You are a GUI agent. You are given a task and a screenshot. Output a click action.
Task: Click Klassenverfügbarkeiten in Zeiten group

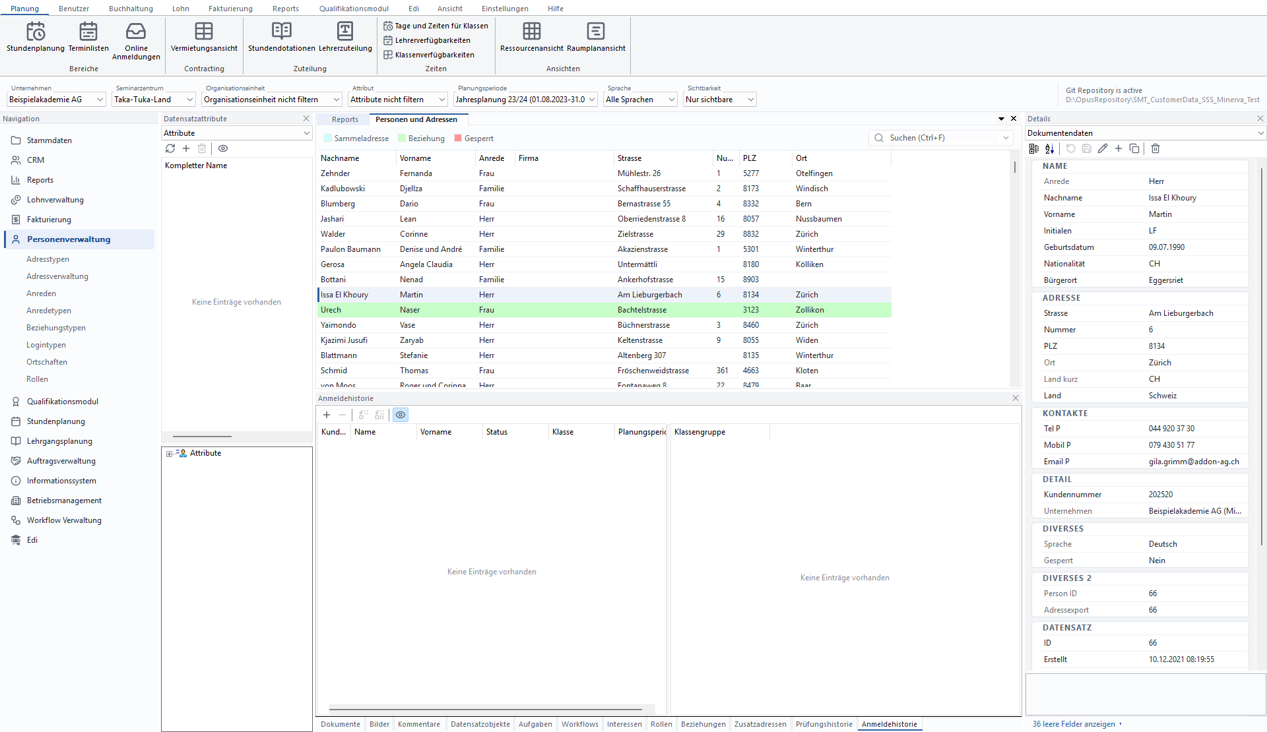coord(429,55)
